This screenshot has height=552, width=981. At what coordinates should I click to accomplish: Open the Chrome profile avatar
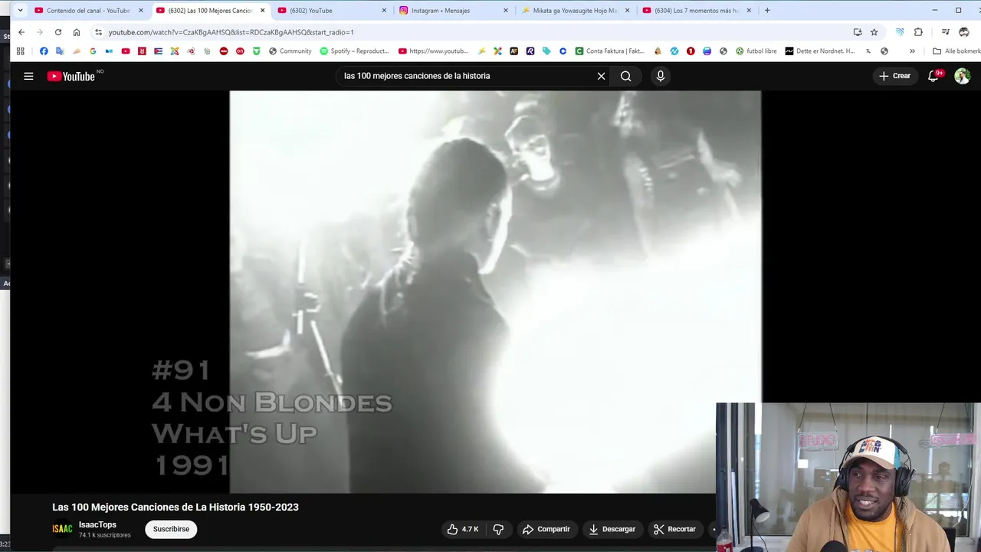[964, 32]
